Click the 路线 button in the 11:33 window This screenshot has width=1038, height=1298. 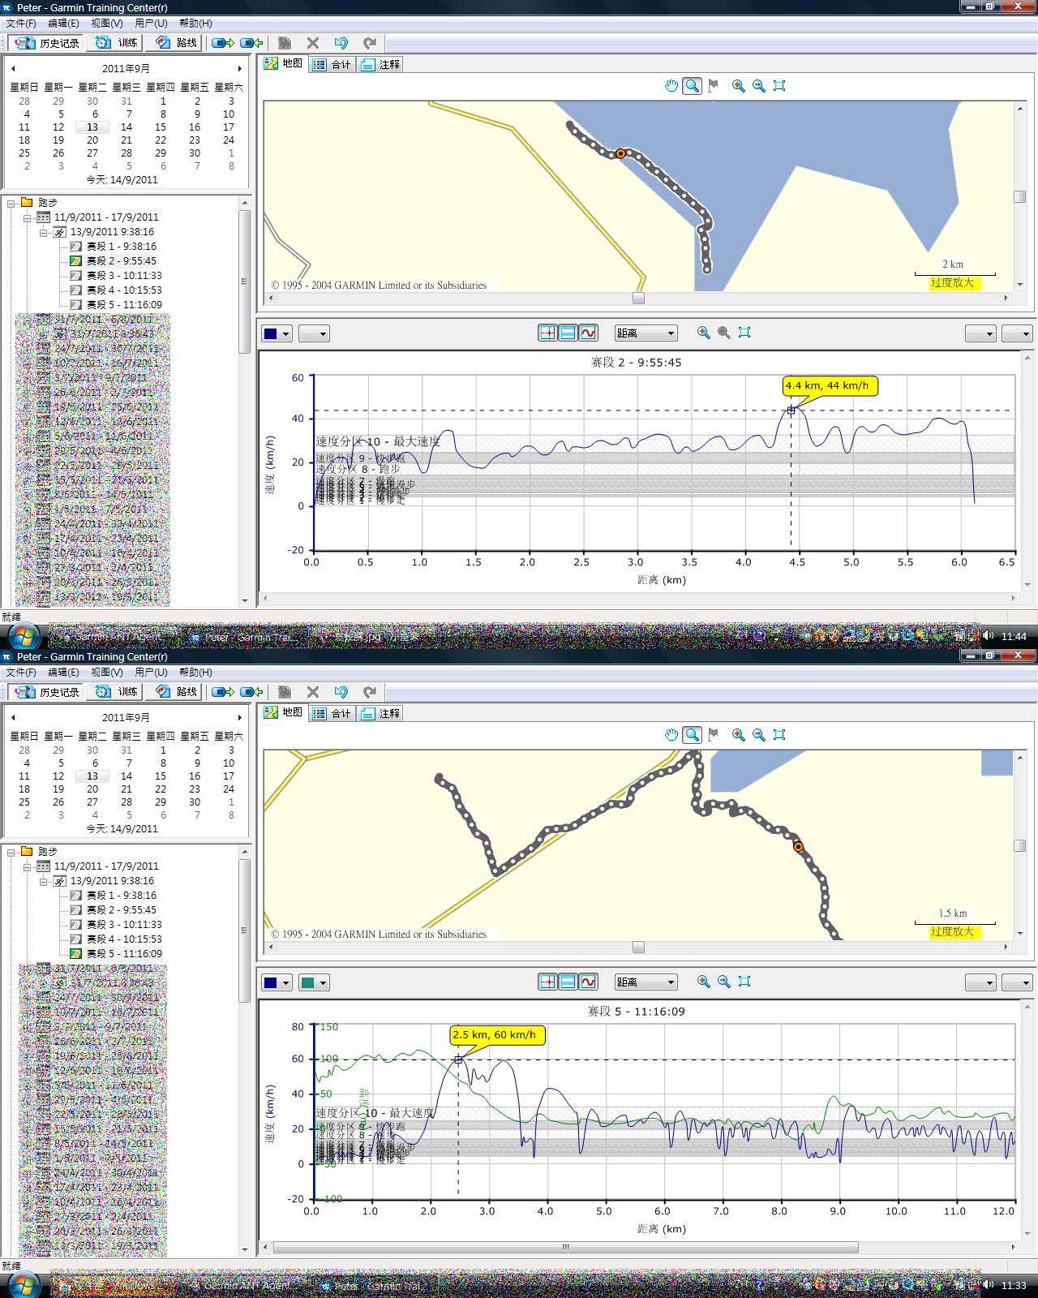coord(176,692)
